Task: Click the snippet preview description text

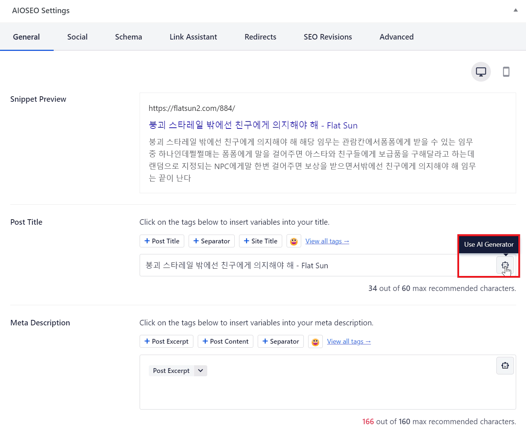Action: click(312, 160)
